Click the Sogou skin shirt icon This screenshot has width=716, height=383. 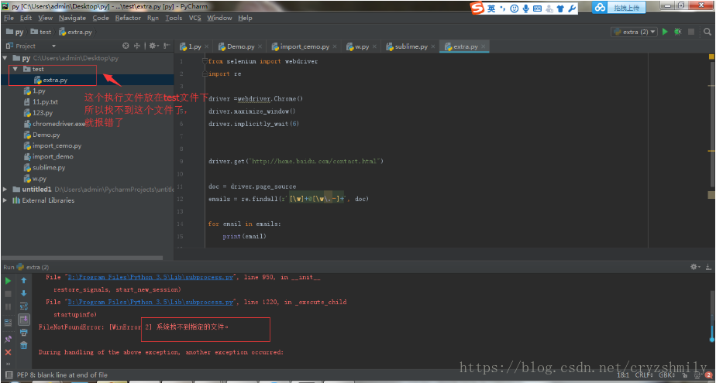tap(560, 9)
